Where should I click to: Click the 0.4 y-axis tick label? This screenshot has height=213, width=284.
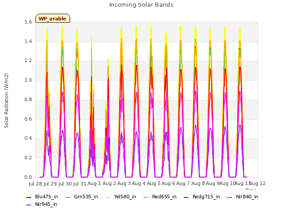(28, 138)
